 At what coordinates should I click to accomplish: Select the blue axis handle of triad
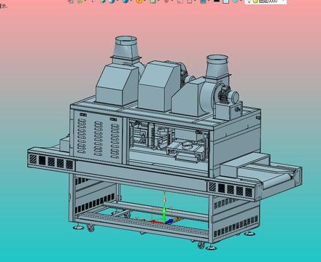pos(170,221)
